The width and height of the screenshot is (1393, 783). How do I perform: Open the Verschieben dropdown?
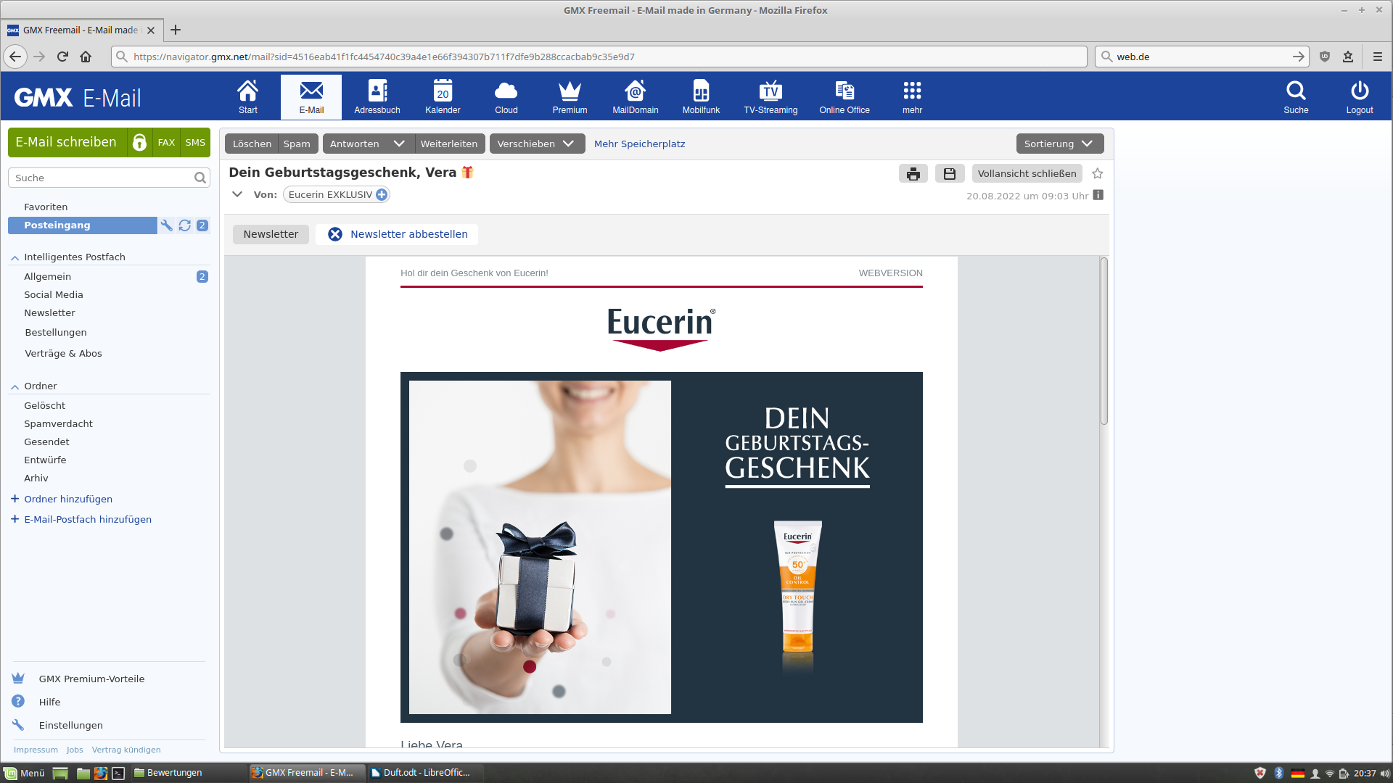537,144
